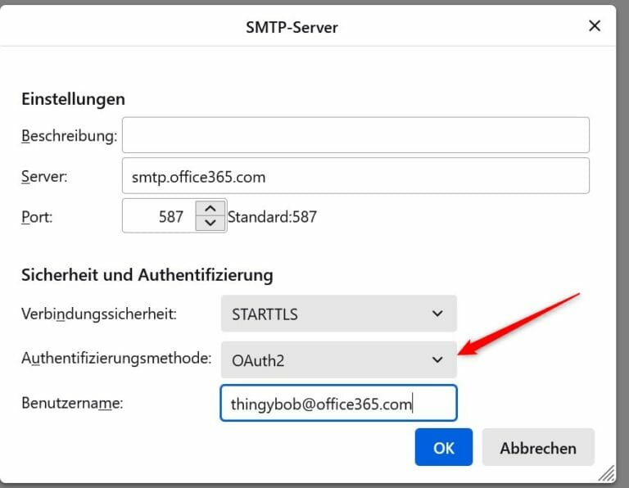Viewport: 629px width, 488px height.
Task: Click the Beschreibung label
Action: click(70, 136)
